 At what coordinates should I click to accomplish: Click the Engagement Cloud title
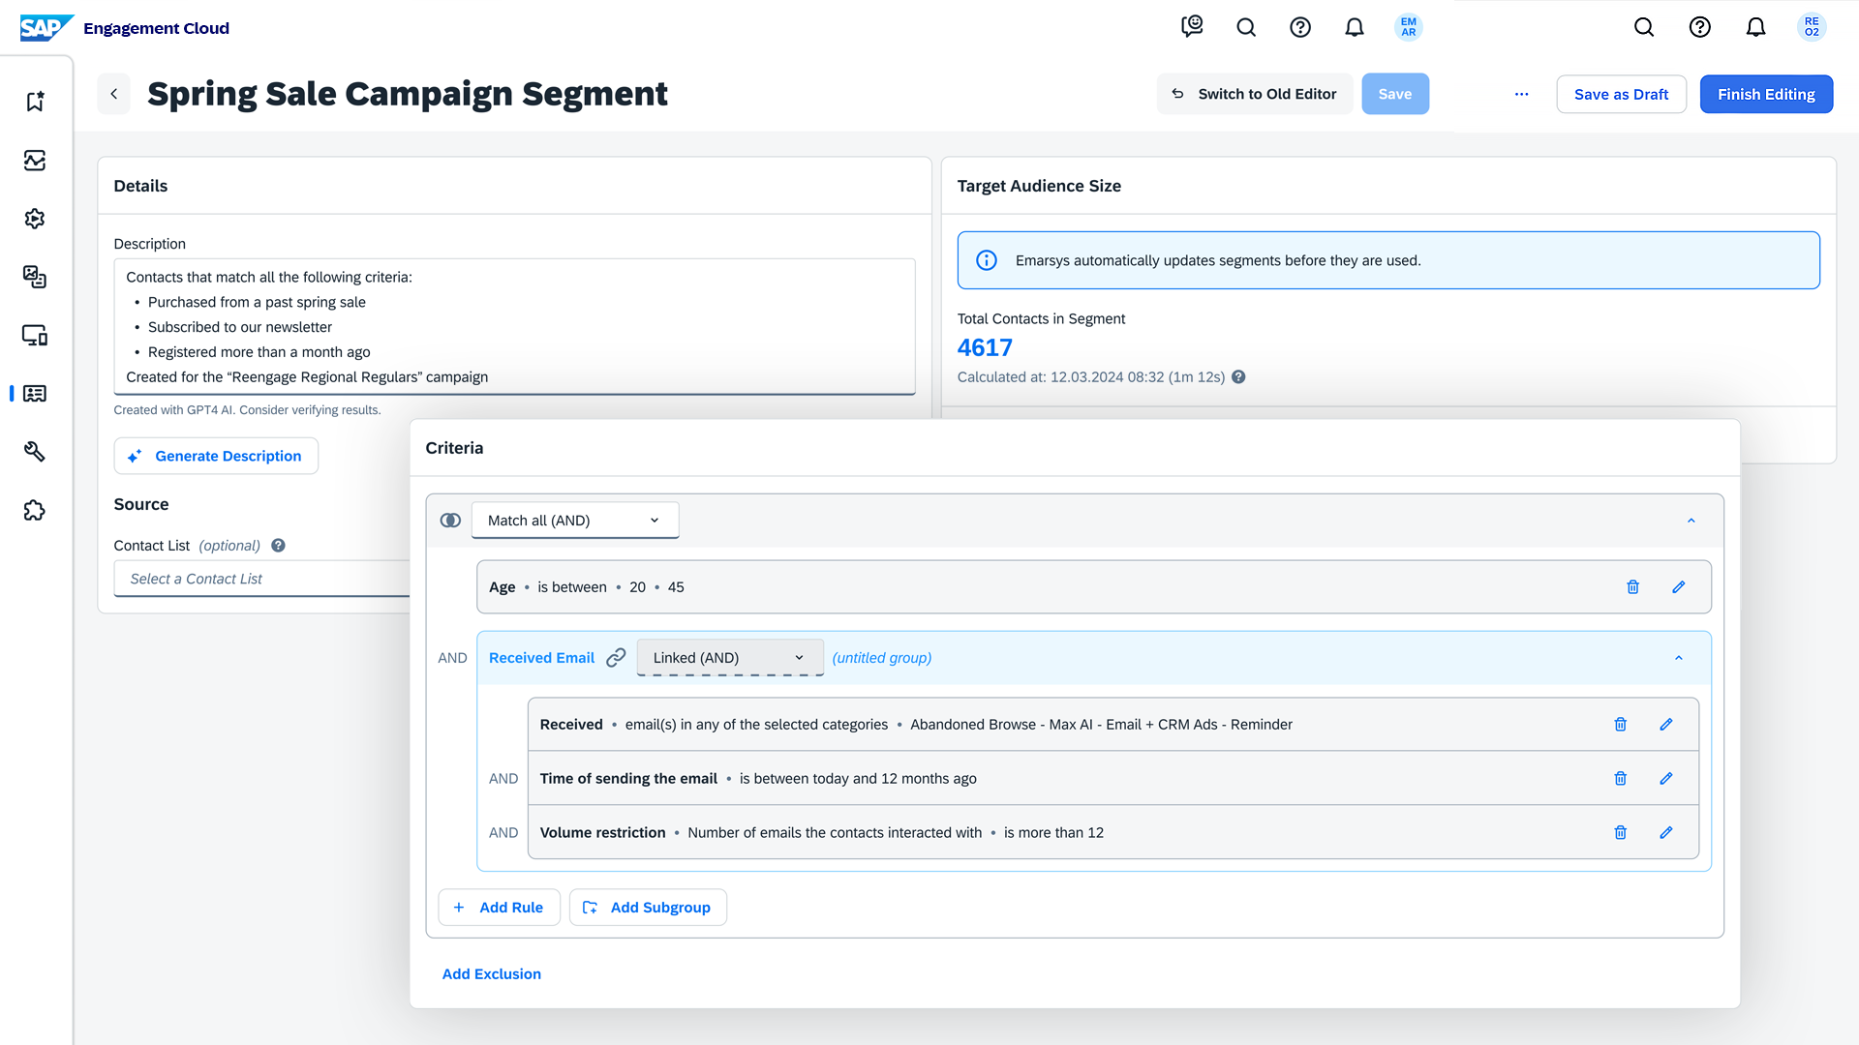tap(156, 28)
